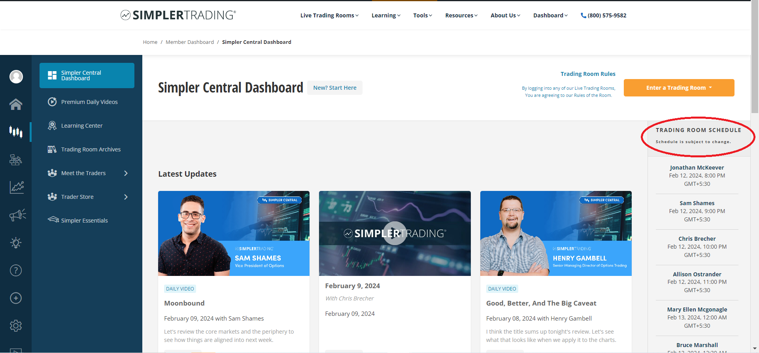Expand the Tools menu
The width and height of the screenshot is (759, 353).
coord(423,15)
